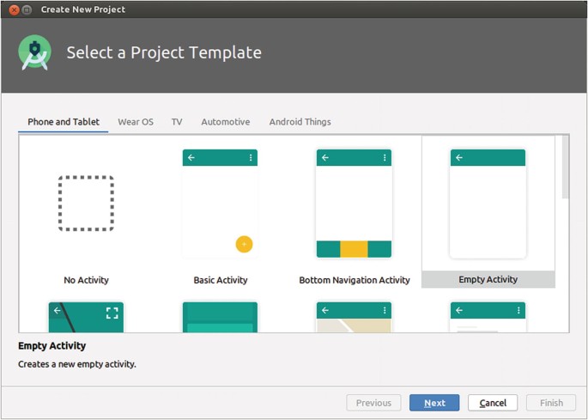The width and height of the screenshot is (588, 420).
Task: Click the template list vertical scrollbar
Action: 564,167
